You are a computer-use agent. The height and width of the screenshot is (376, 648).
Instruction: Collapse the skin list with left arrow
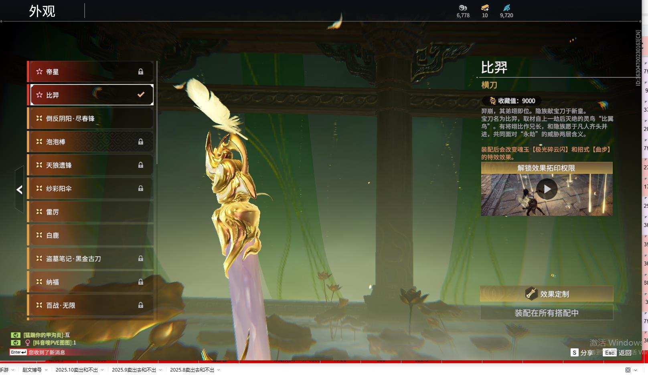tap(19, 189)
